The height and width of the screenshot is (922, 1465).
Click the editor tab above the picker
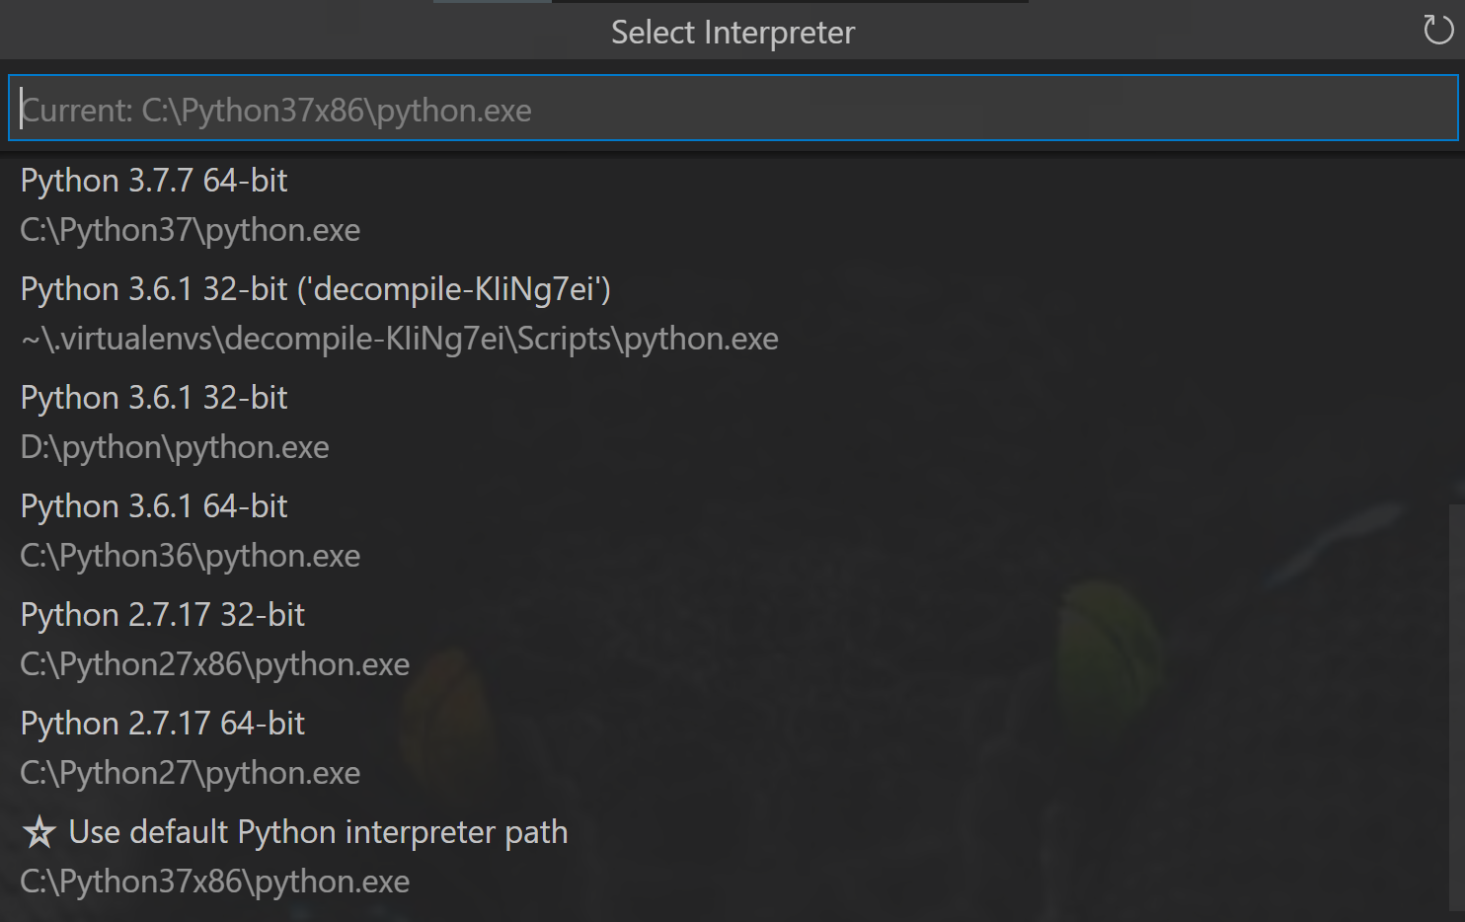pyautogui.click(x=492, y=3)
